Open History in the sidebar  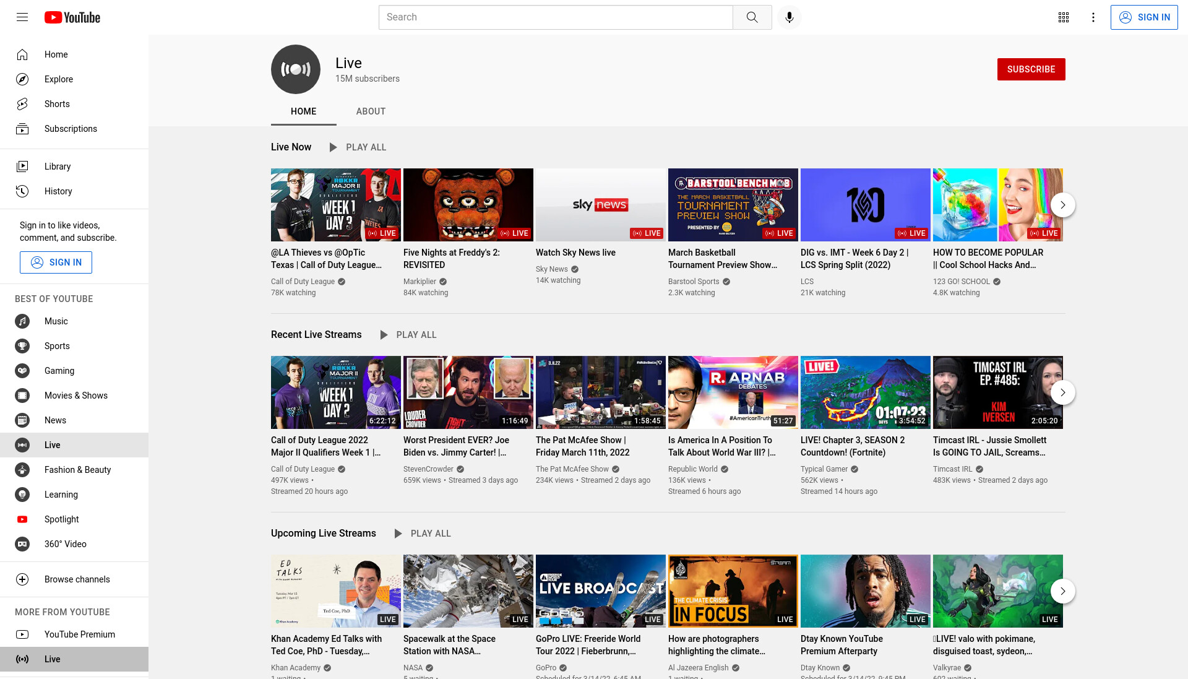(x=74, y=191)
